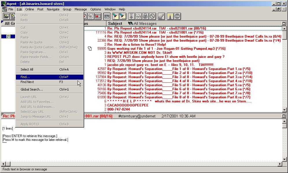The width and height of the screenshot is (288, 173).
Task: Click the #sterntuary@undernet author in message header
Action: click(x=137, y=116)
